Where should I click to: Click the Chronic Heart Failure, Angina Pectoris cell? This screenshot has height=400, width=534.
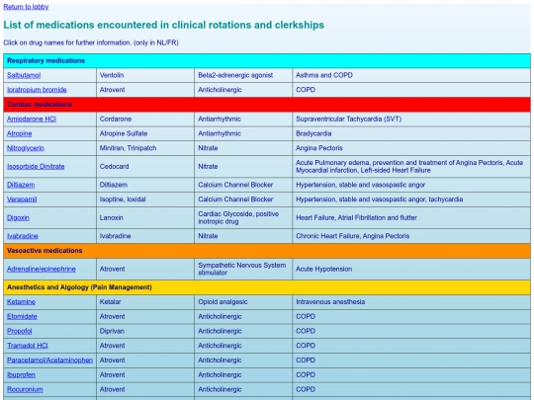(411, 236)
